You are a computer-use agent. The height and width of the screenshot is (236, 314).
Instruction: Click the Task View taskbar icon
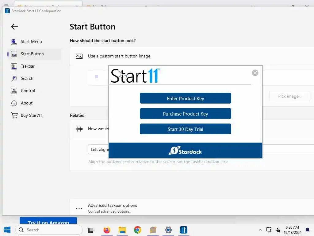click(90, 230)
